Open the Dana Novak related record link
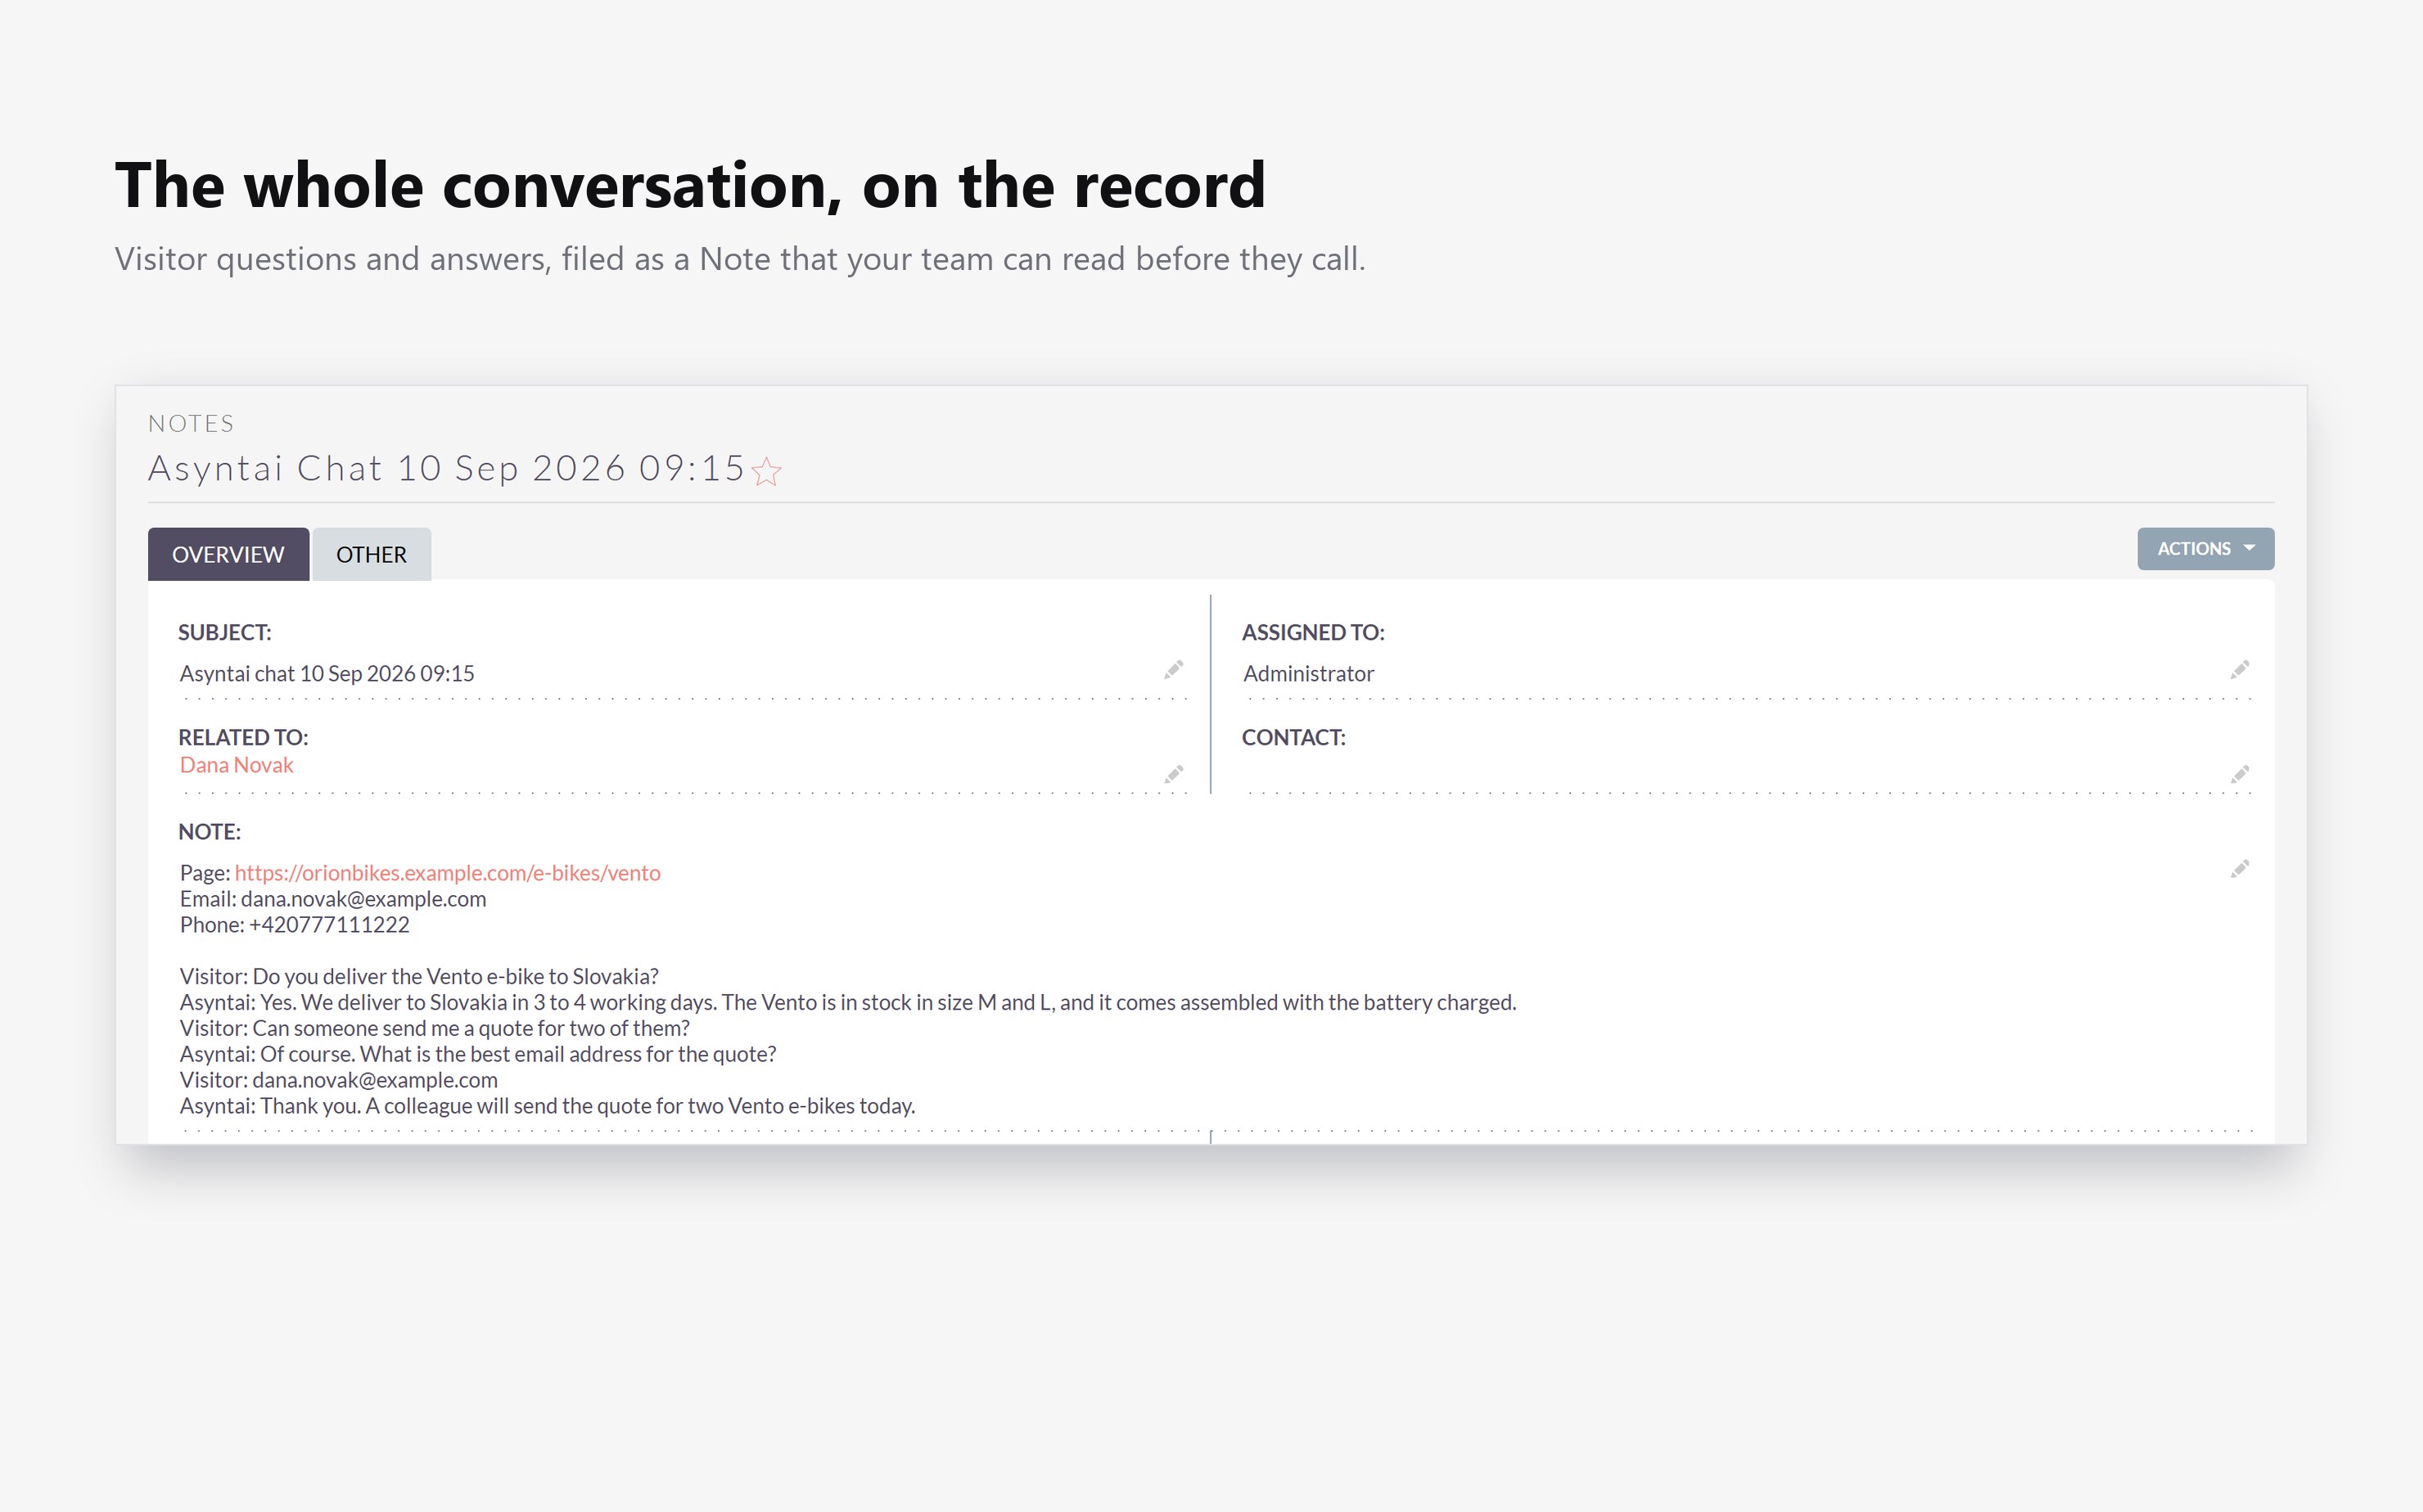2423x1512 pixels. pyautogui.click(x=236, y=765)
